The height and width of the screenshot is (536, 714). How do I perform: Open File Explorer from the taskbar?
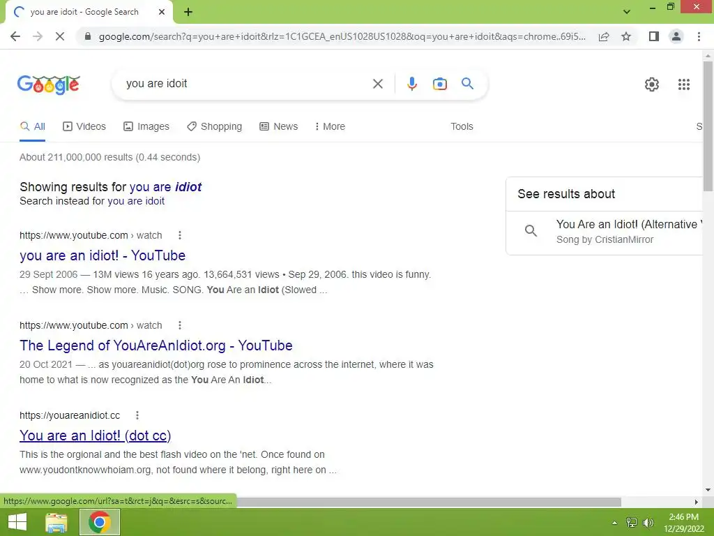point(56,522)
